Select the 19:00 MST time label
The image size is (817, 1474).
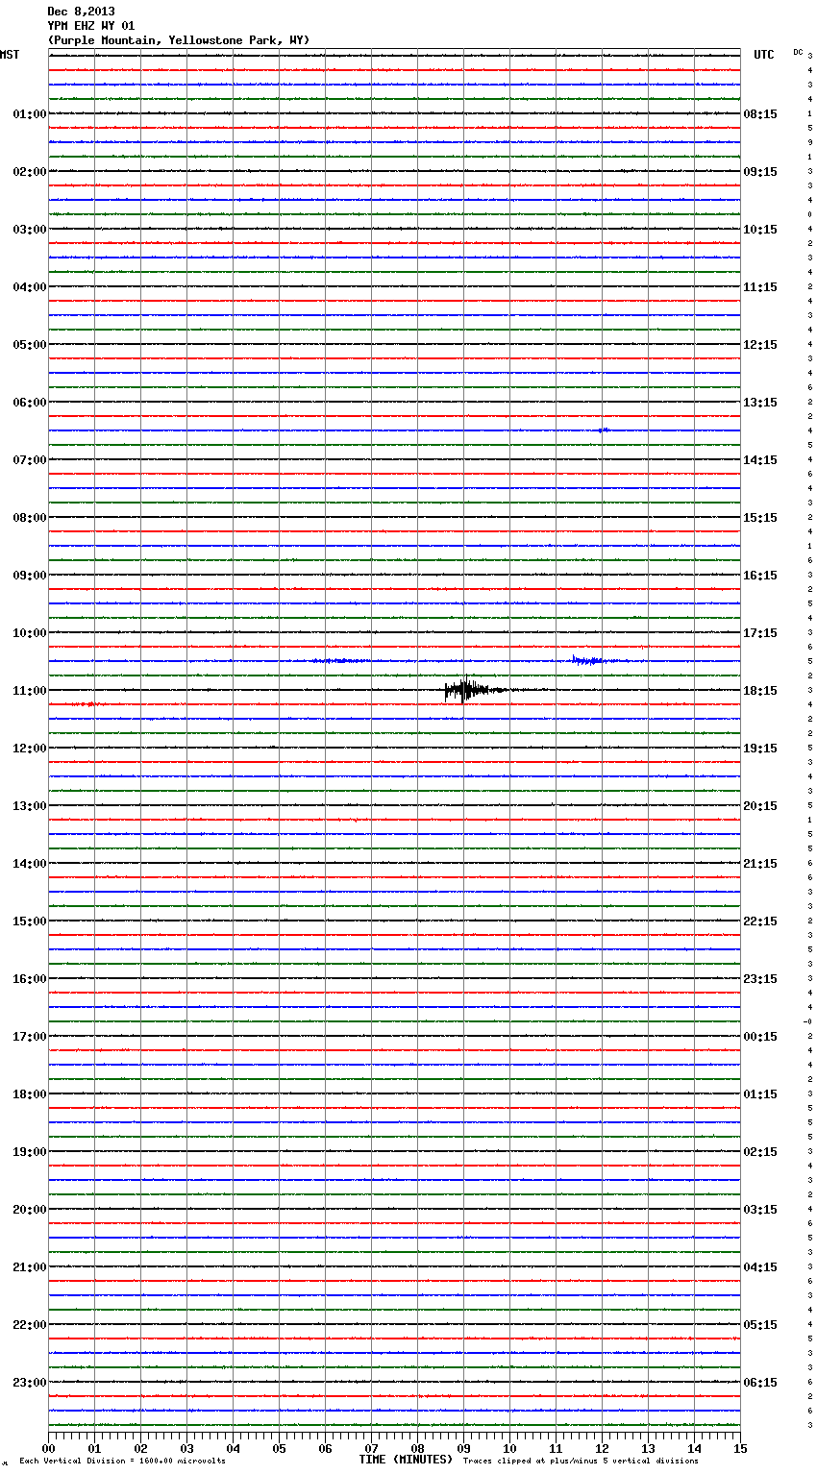(x=30, y=1152)
